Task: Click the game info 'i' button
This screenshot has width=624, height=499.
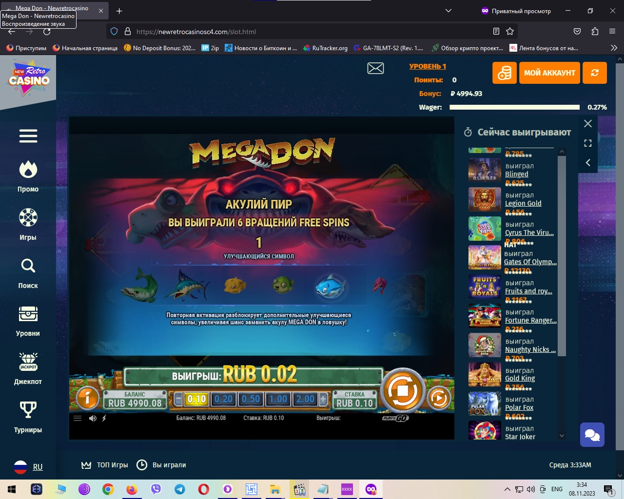Action: point(88,398)
